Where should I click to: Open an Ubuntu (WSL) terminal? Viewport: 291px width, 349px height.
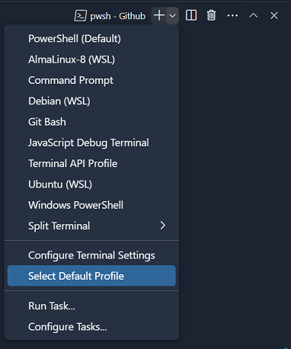[x=91, y=184]
